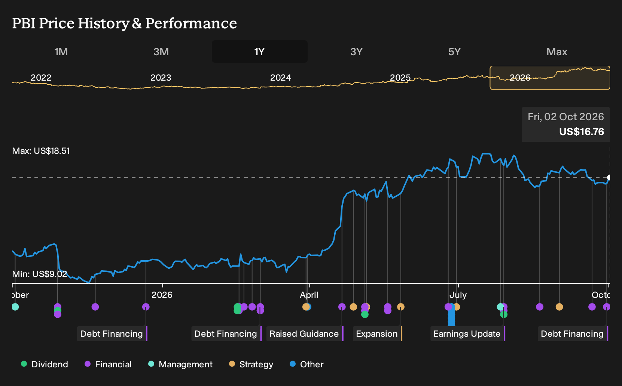The width and height of the screenshot is (622, 386).
Task: Toggle Dividend events in legend
Action: [x=45, y=364]
